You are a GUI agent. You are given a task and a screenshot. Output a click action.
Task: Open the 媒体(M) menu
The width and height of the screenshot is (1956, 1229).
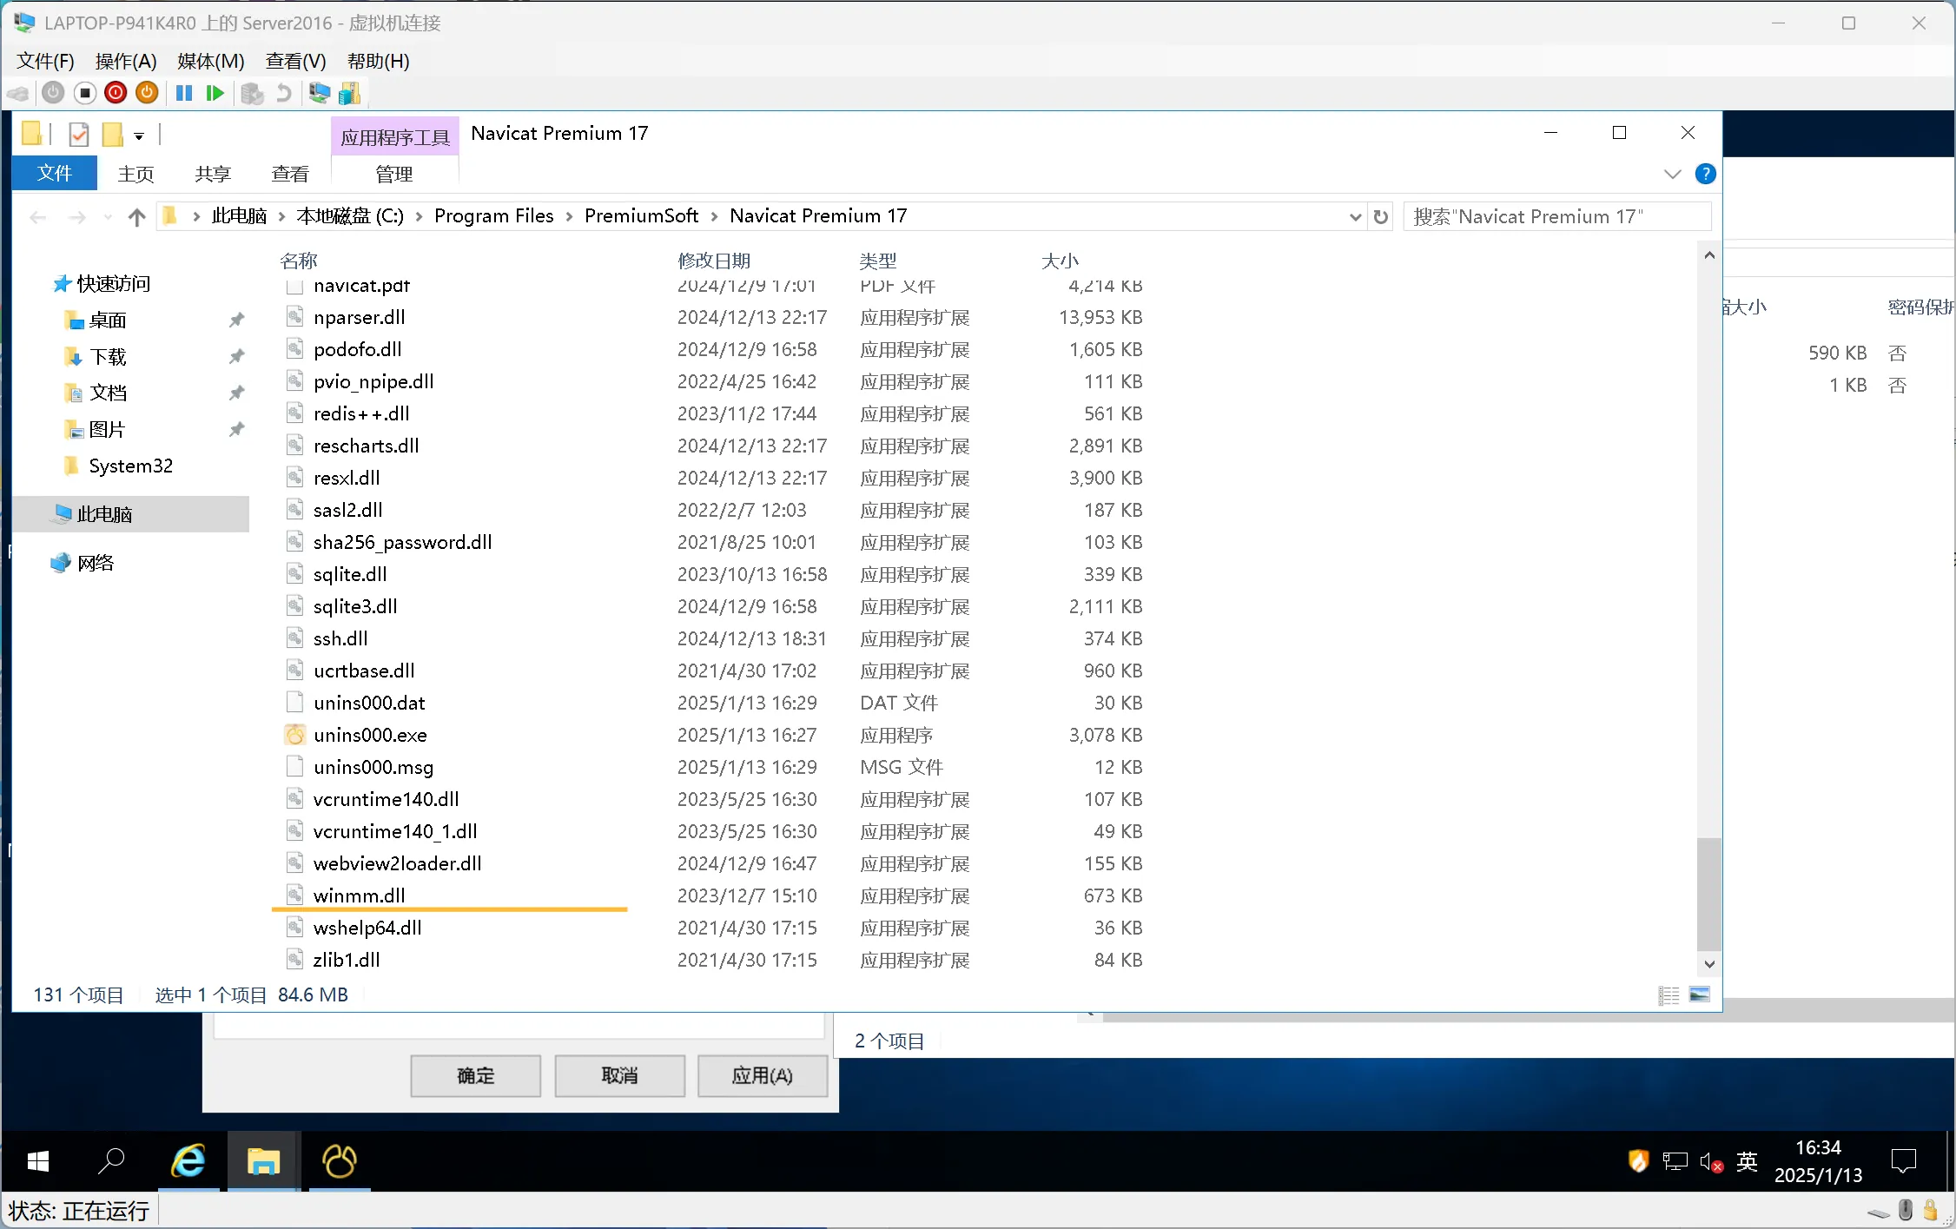pos(211,61)
